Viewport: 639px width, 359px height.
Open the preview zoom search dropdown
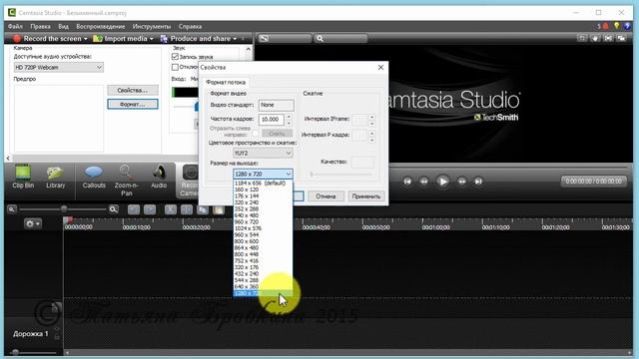(340, 38)
